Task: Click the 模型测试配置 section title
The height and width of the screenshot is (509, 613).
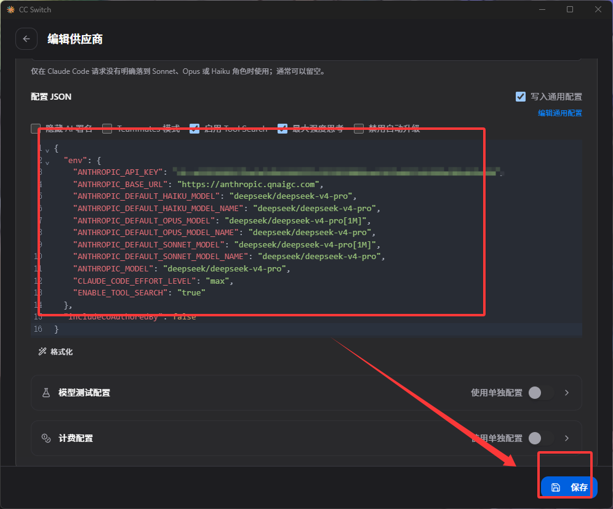Action: (84, 393)
